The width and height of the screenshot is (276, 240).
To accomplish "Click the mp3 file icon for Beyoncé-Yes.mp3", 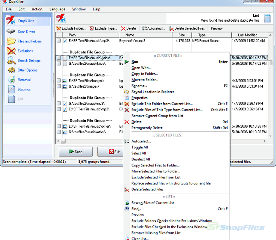I will point(65,41).
